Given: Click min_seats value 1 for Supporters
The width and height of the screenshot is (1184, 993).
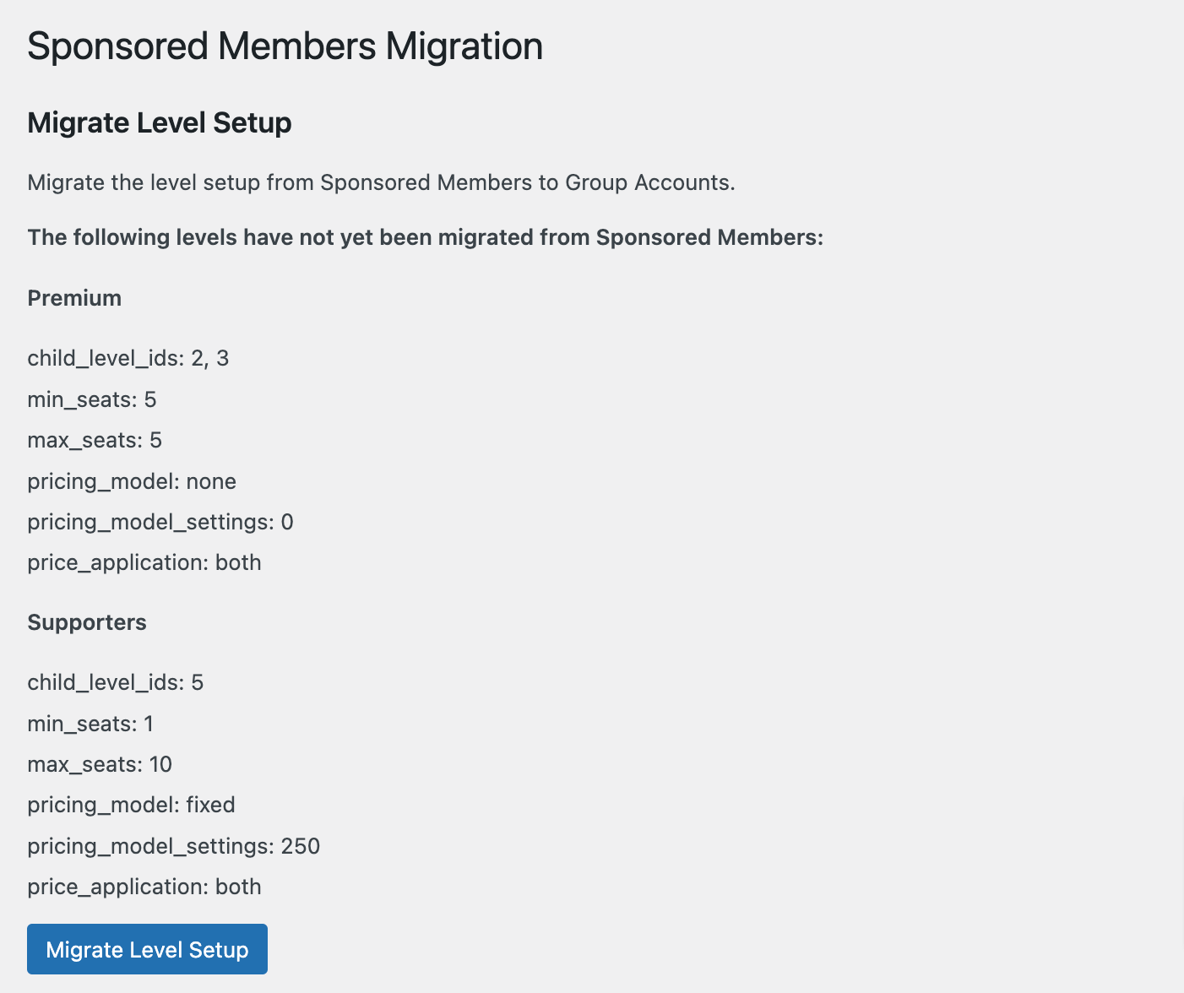Looking at the screenshot, I should click(90, 723).
